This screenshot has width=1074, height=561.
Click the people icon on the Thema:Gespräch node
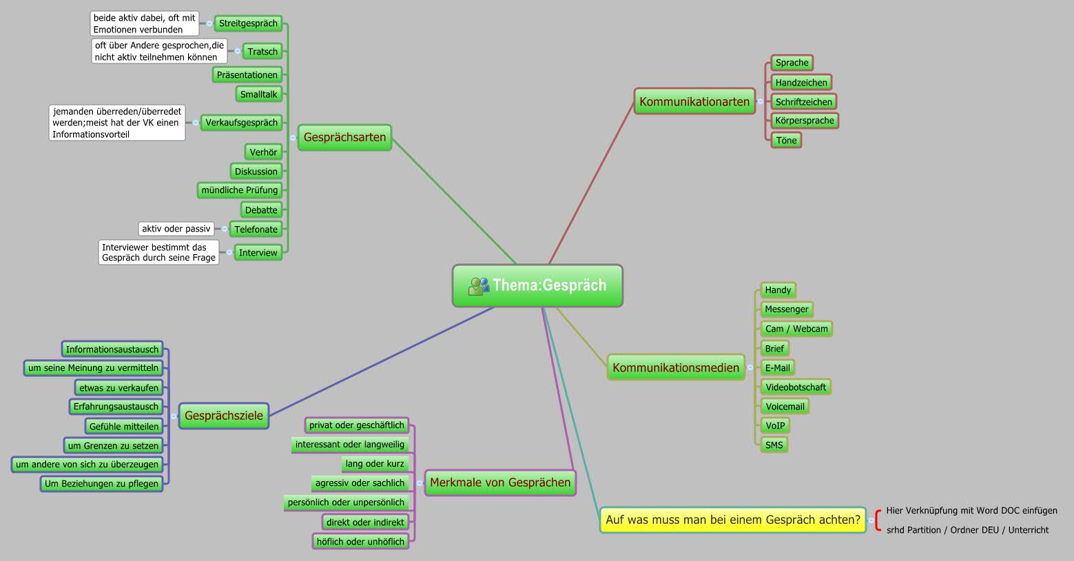[x=478, y=285]
